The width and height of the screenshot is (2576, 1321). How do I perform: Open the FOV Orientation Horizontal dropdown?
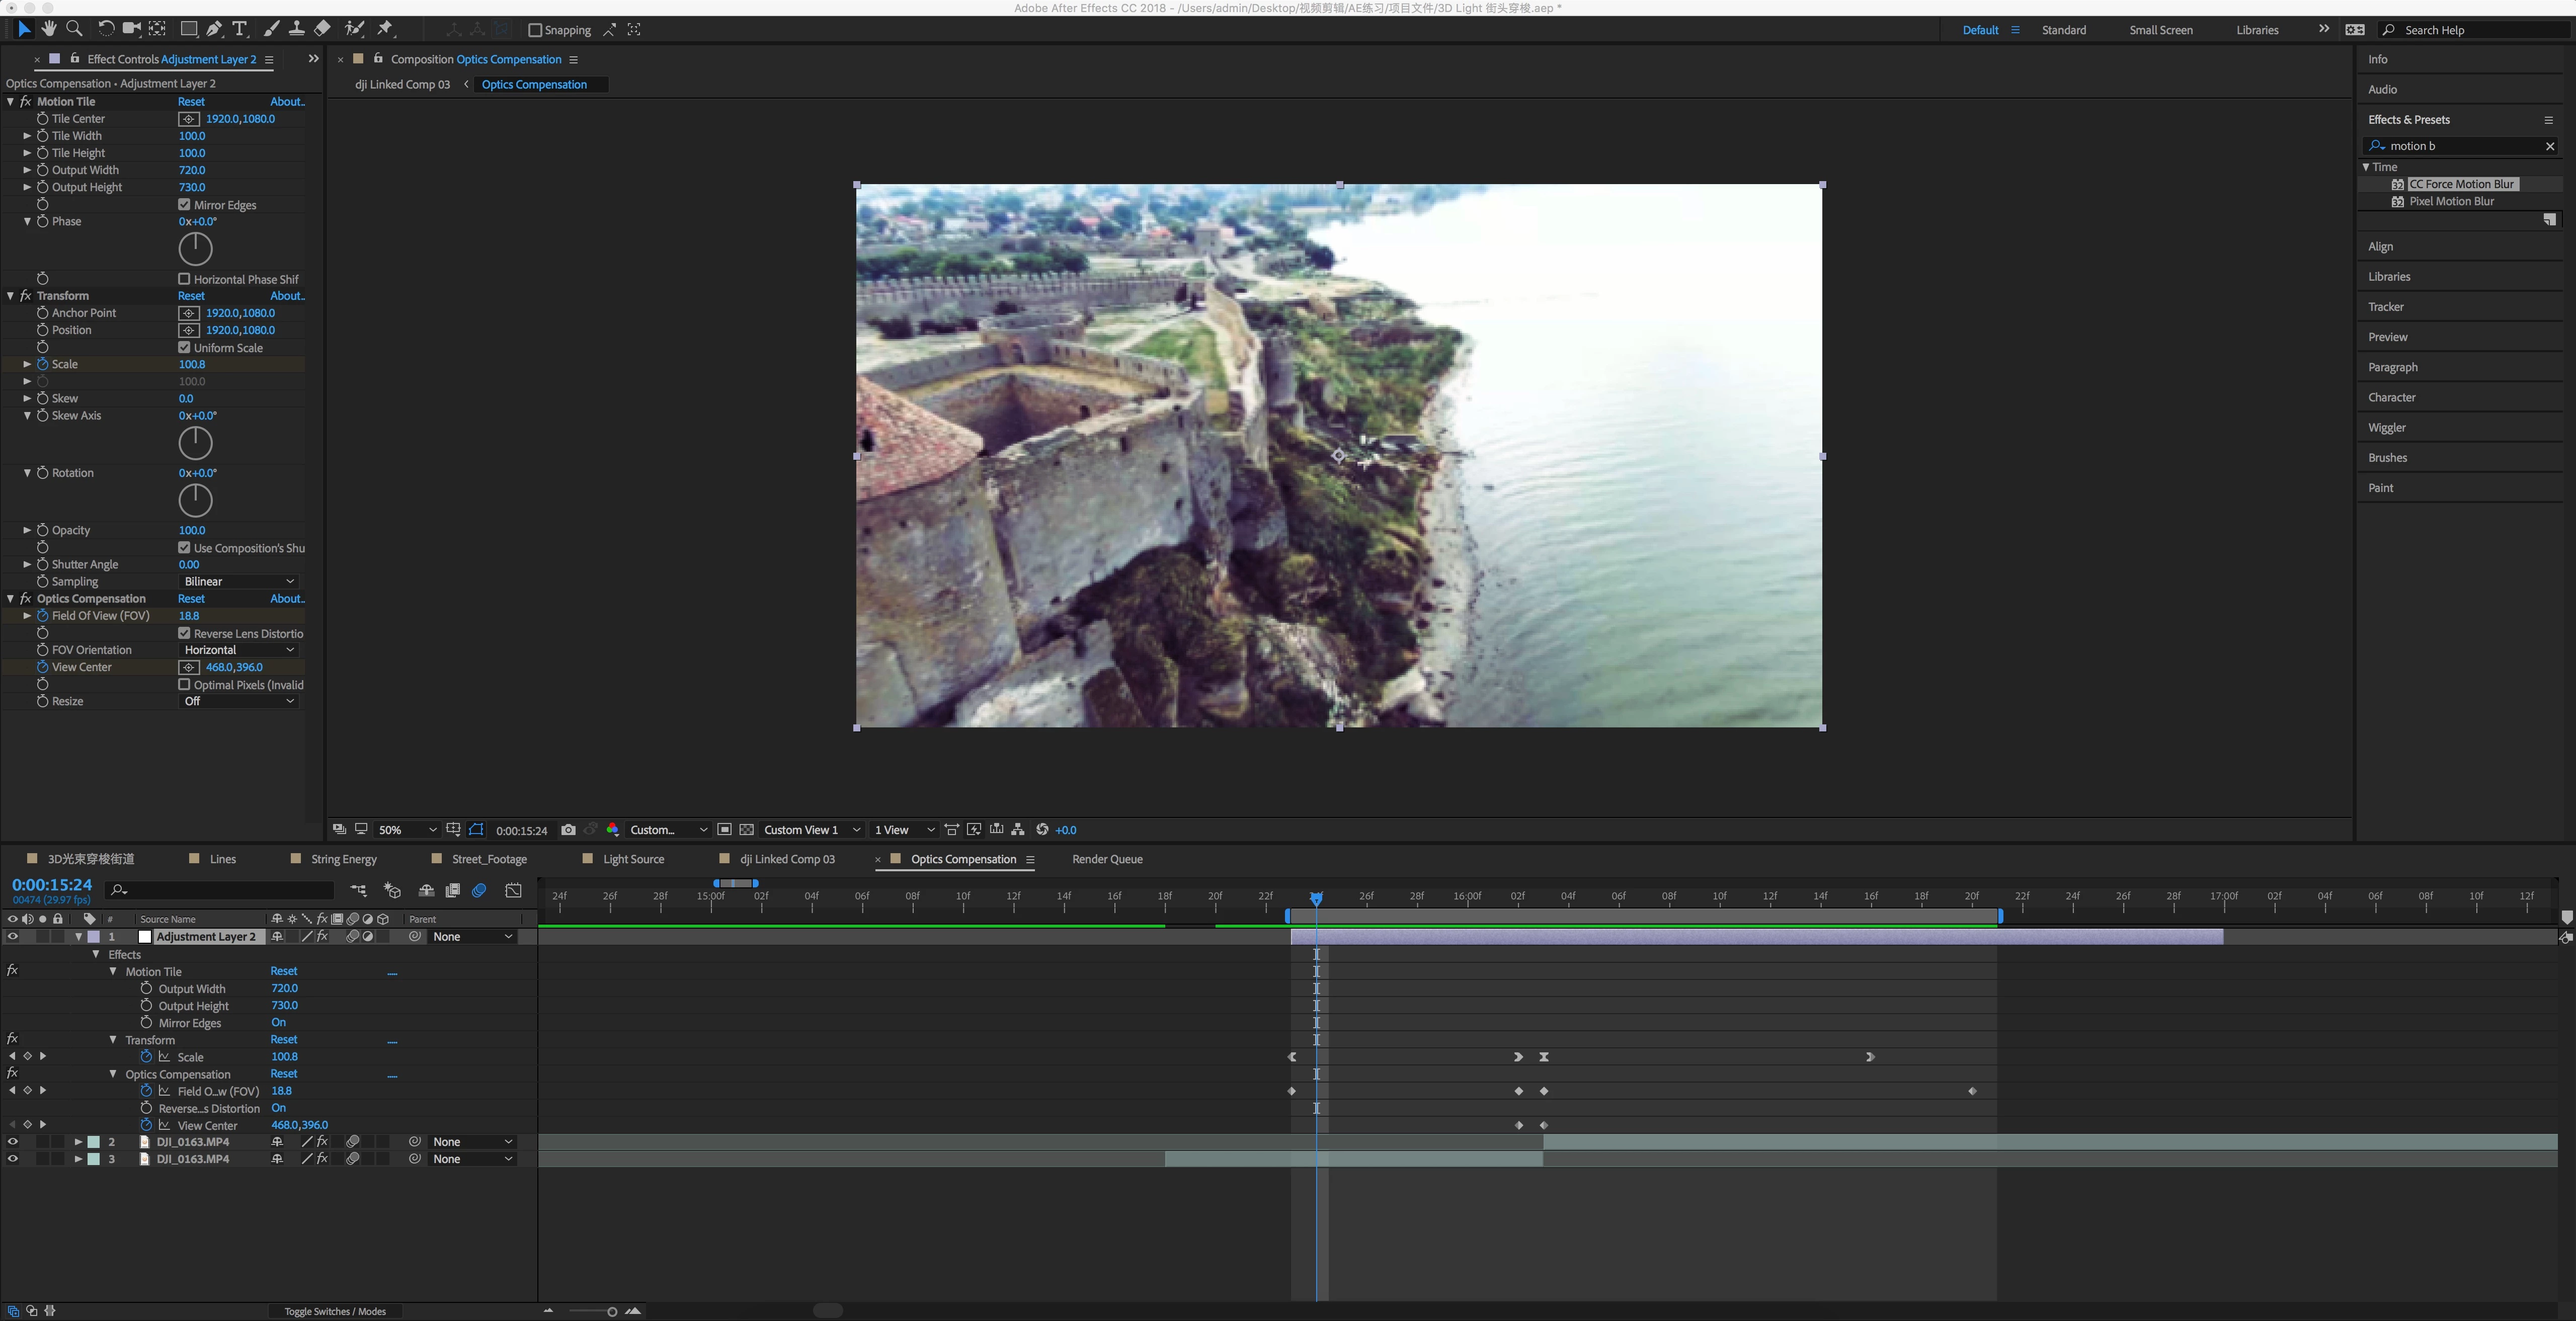pos(239,650)
